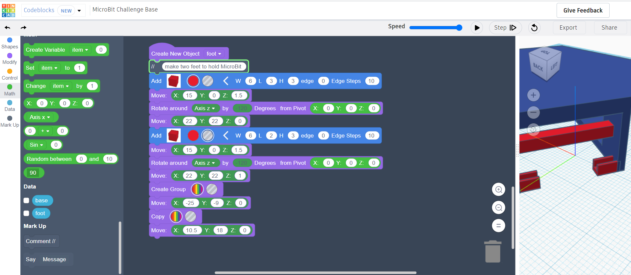Select the Control category

pos(10,75)
